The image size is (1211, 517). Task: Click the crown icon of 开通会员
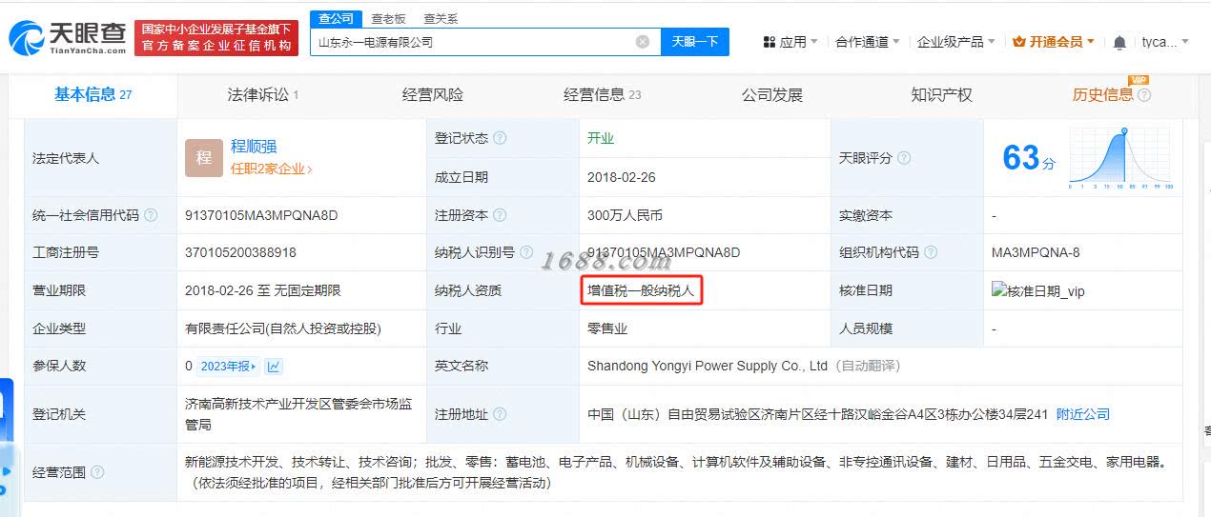click(1019, 42)
